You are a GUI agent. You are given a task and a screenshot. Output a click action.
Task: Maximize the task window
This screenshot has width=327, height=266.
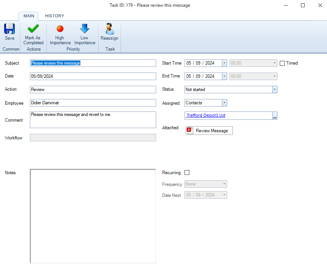[x=303, y=5]
